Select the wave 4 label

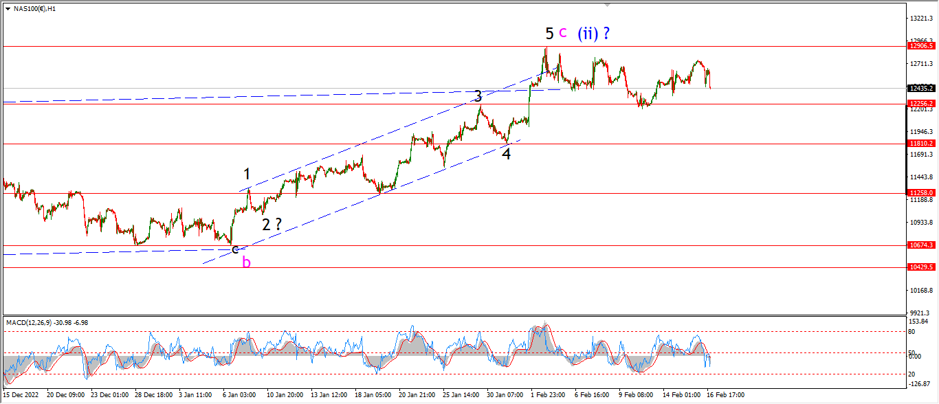point(506,154)
